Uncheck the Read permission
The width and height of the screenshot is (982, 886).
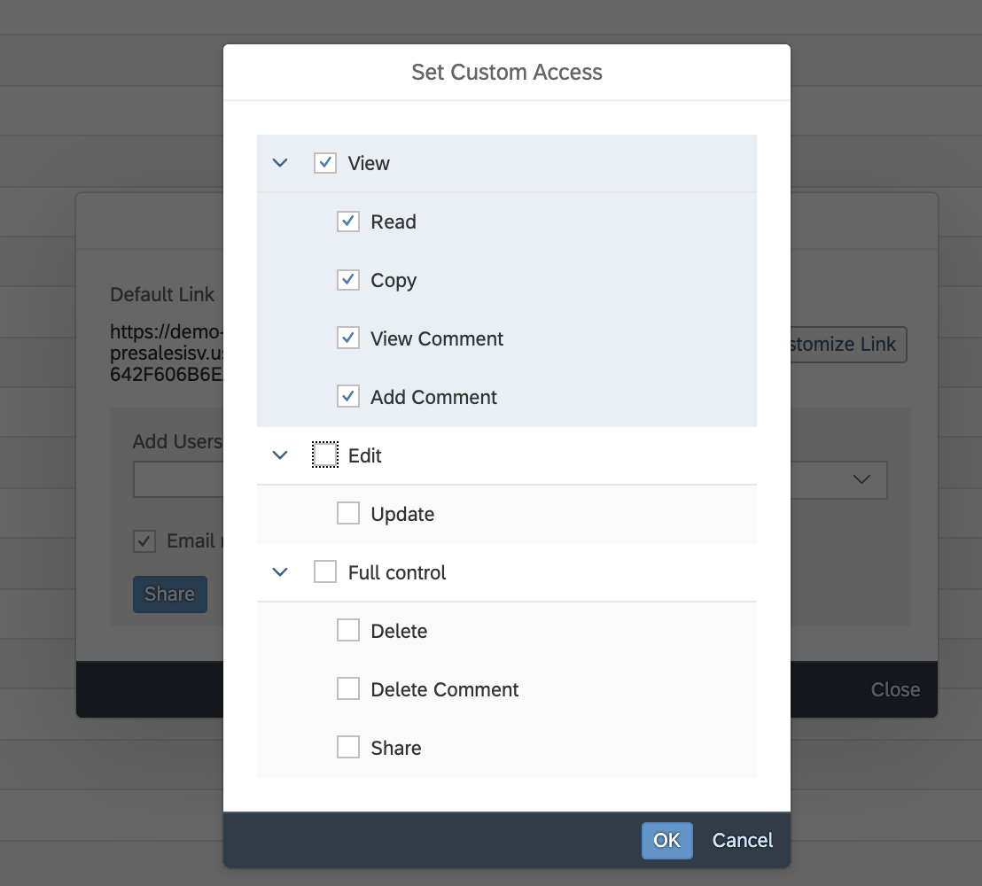[x=348, y=221]
